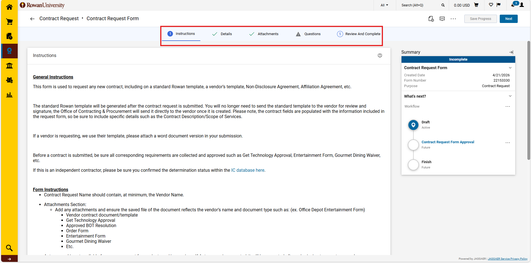The height and width of the screenshot is (263, 531).
Task: Open Workflow options ellipsis
Action: pos(508,106)
